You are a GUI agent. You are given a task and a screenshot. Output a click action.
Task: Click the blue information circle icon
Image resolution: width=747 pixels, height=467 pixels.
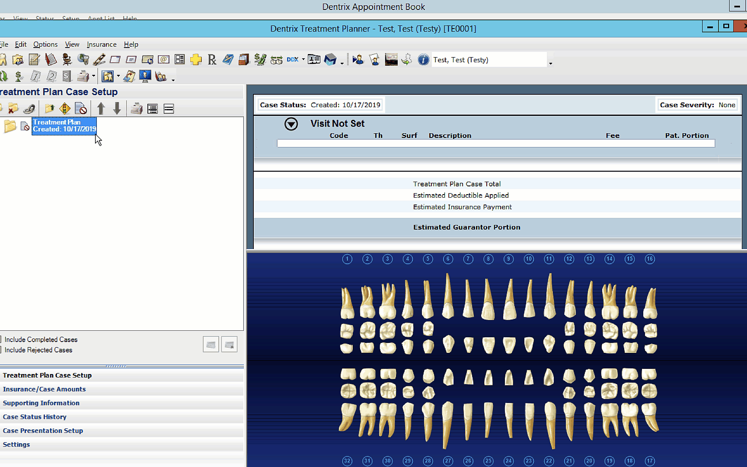[424, 60]
